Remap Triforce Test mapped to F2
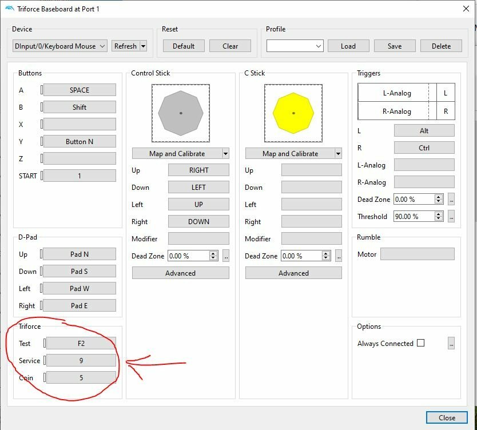477x430 pixels. (x=81, y=343)
